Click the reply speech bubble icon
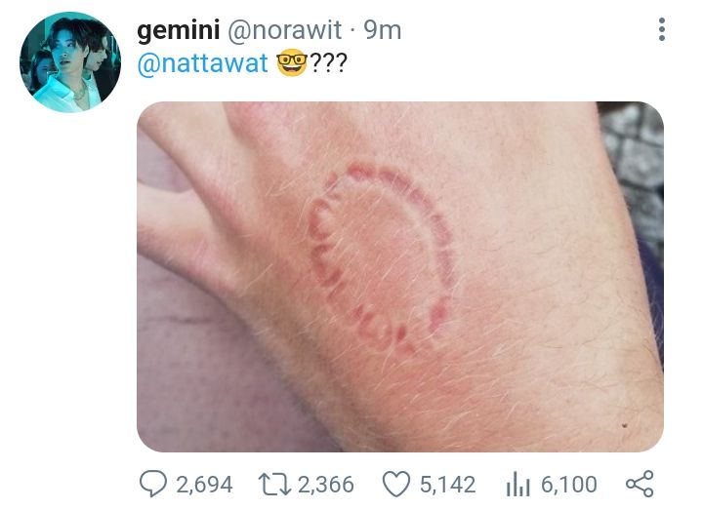 click(x=153, y=484)
